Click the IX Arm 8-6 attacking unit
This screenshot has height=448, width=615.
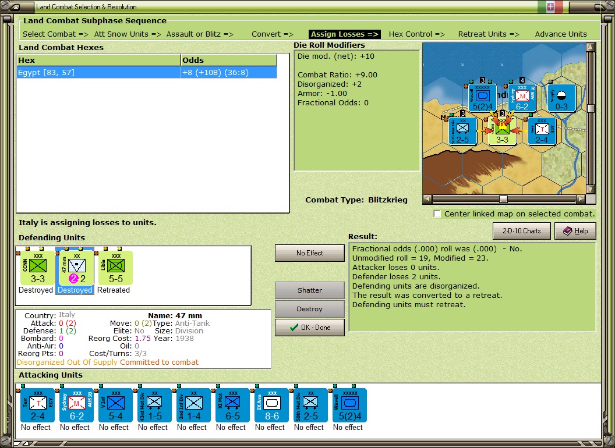(x=272, y=406)
